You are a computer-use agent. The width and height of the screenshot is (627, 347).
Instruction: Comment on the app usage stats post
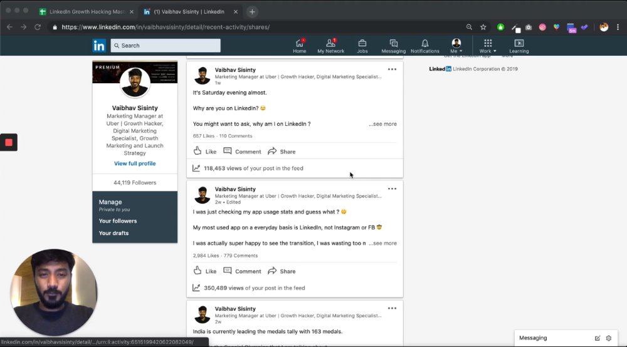(x=242, y=271)
